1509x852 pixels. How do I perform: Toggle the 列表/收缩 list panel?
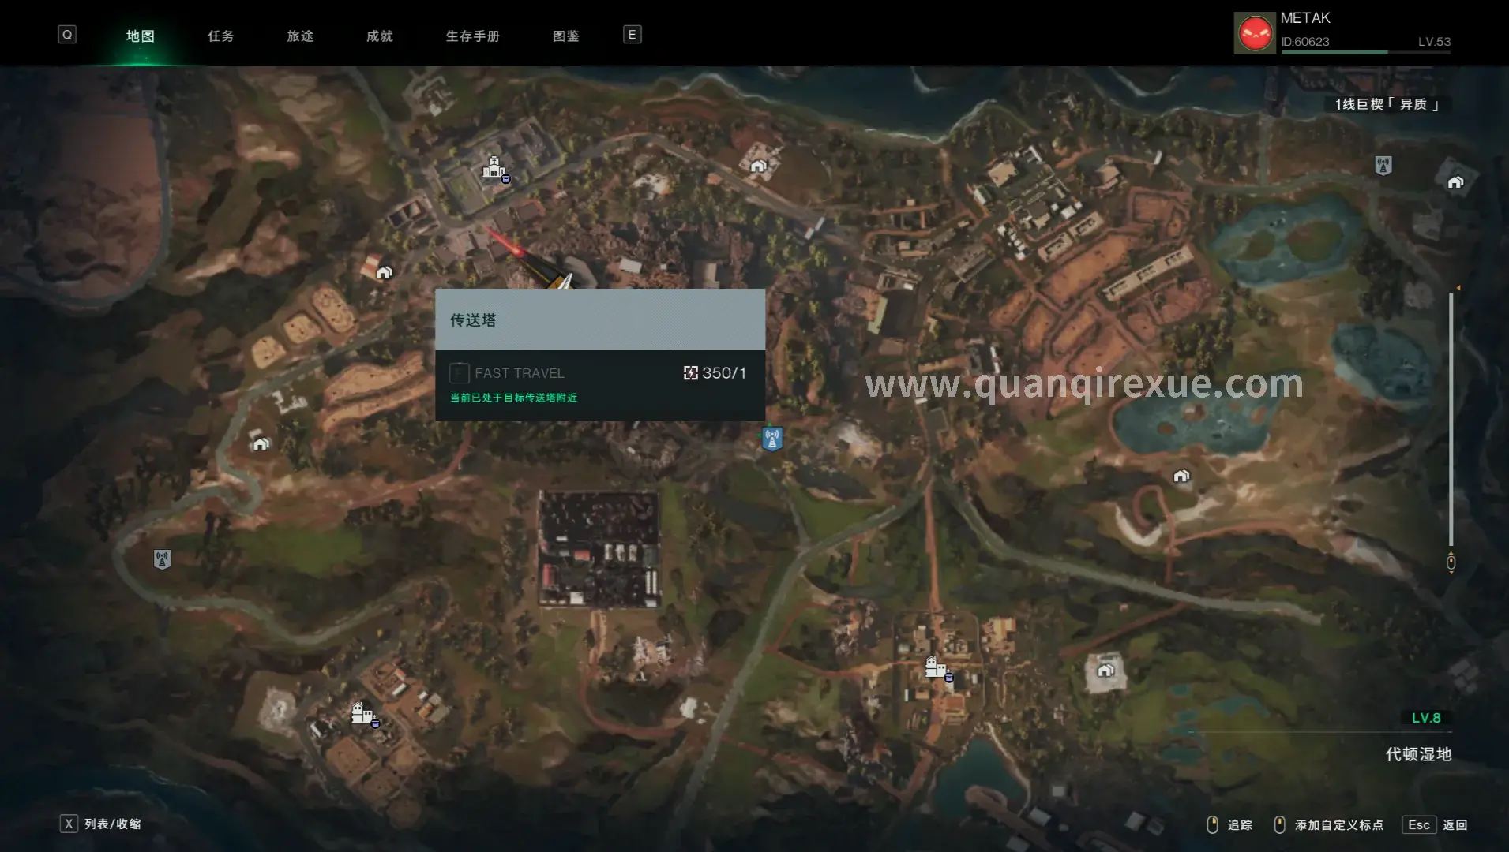point(101,824)
